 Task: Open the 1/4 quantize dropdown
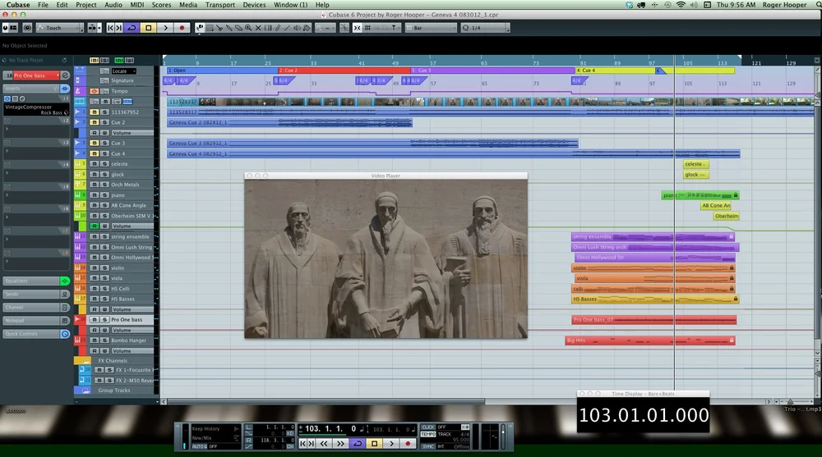click(x=486, y=28)
